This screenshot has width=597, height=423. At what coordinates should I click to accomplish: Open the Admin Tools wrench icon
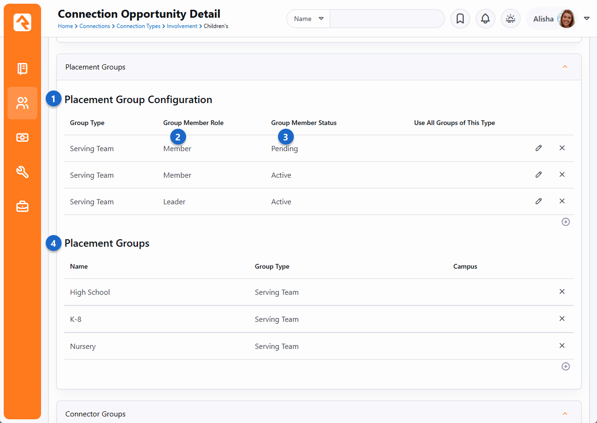tap(22, 172)
